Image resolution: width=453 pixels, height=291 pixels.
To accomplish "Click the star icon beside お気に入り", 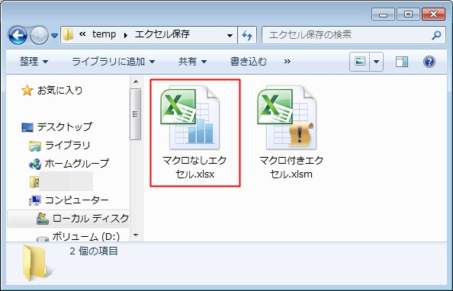I will coord(27,91).
